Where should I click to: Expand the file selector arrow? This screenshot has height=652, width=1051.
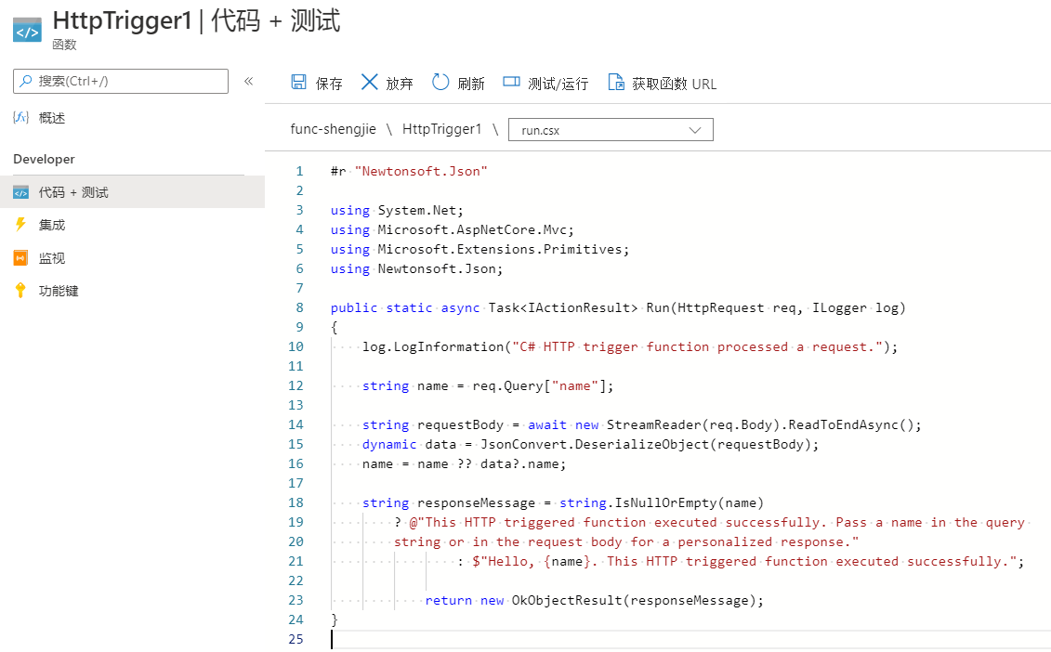(695, 129)
